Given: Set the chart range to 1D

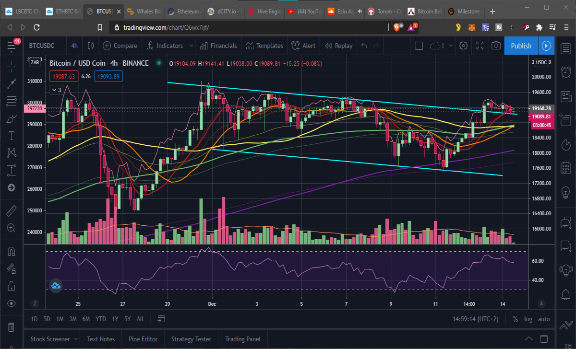Looking at the screenshot, I should click(x=34, y=319).
